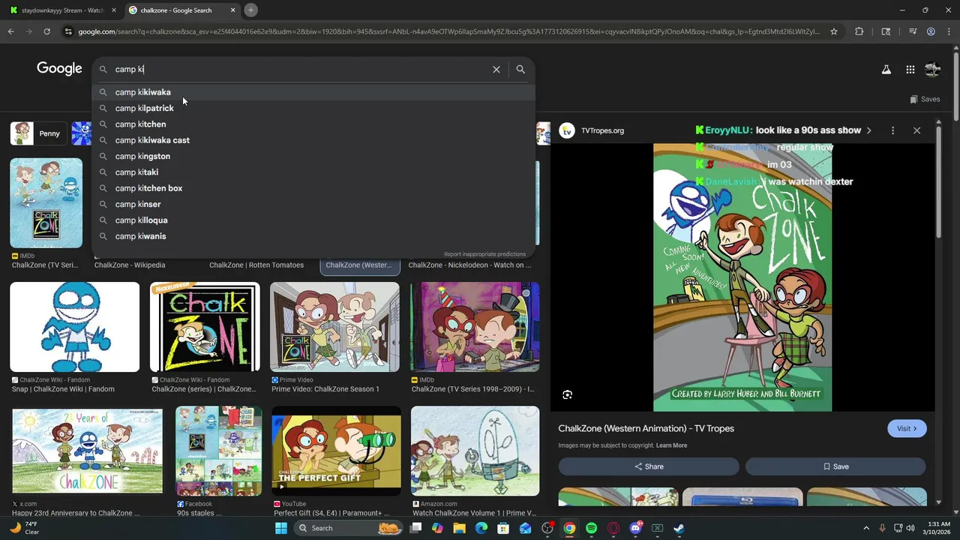Open the Google apps grid
Screen dimensions: 960x540
click(x=910, y=70)
